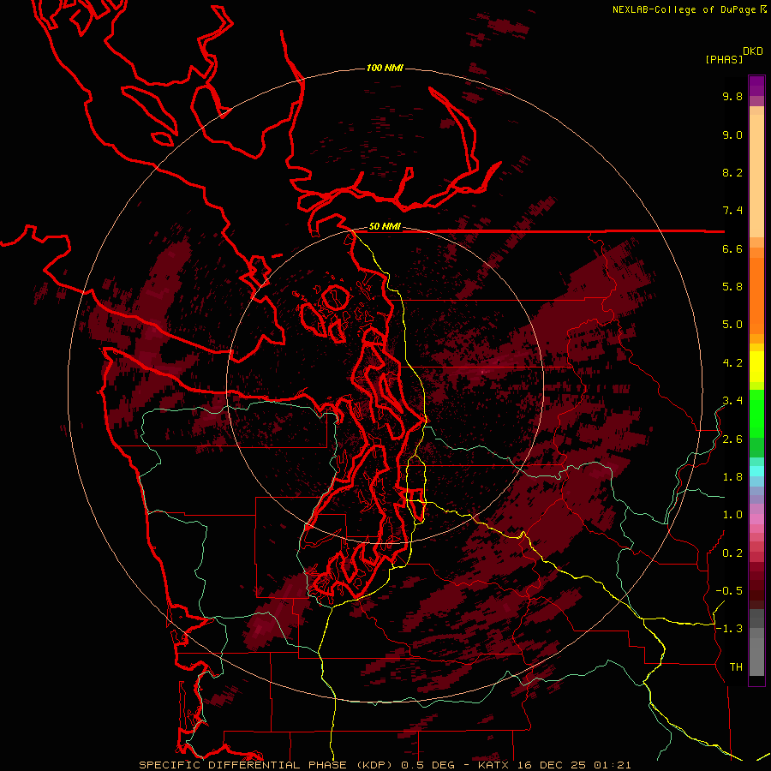Click the 50 NMI range ring label
The image size is (771, 771).
[x=385, y=226]
